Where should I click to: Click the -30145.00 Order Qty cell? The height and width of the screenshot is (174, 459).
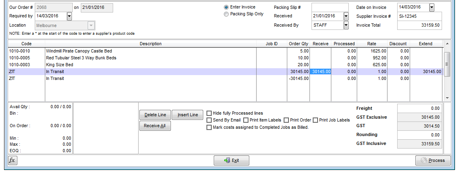[298, 78]
